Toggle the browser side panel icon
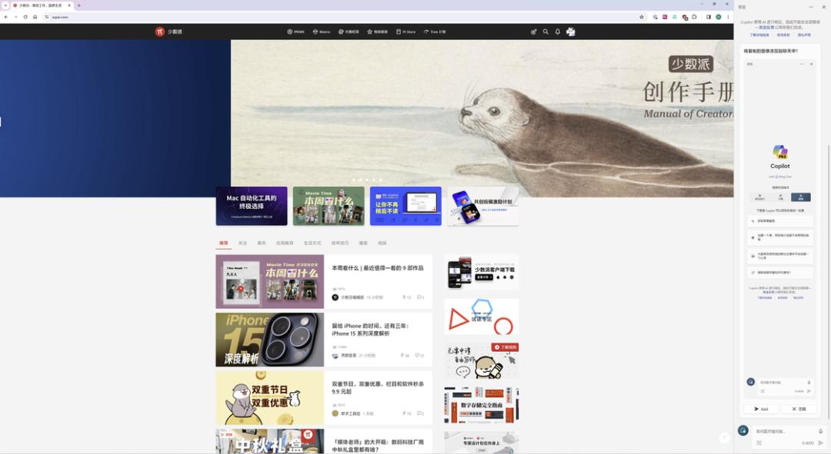This screenshot has height=454, width=831. click(708, 17)
